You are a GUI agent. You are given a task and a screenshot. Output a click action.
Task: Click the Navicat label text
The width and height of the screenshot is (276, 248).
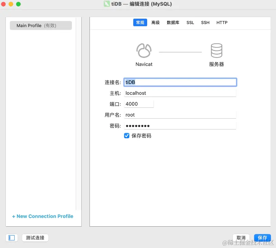pyautogui.click(x=144, y=64)
